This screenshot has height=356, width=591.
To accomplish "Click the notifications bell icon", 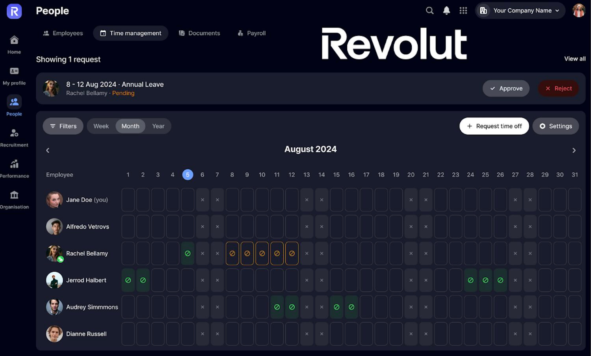I will pos(446,11).
